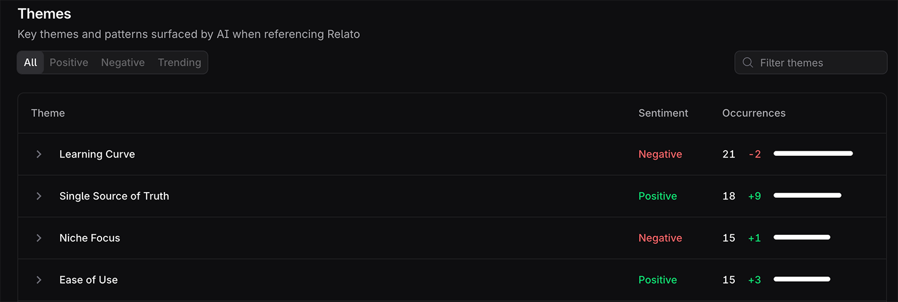Switch to the All themes tab
This screenshot has height=302, width=898.
coord(30,63)
